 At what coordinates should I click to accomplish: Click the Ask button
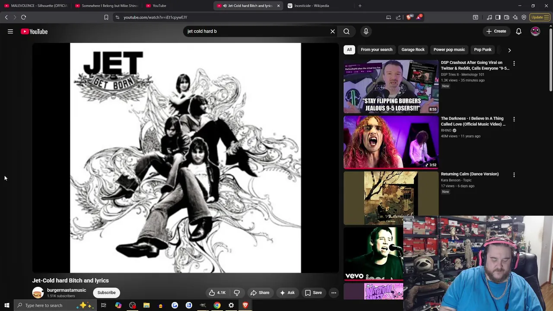[287, 292]
